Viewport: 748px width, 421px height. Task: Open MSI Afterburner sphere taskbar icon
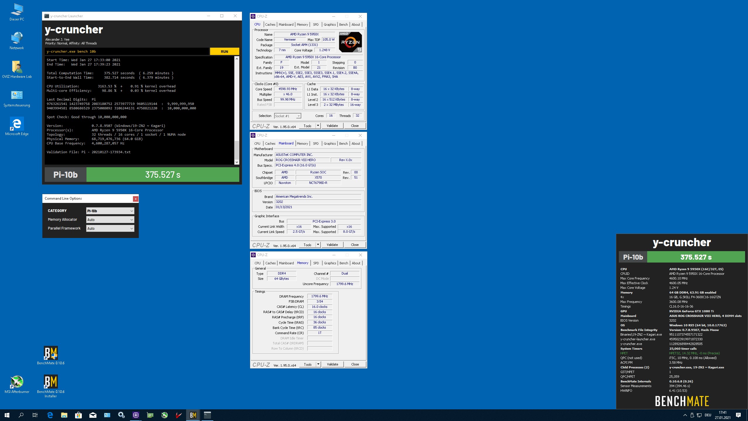pyautogui.click(x=164, y=415)
